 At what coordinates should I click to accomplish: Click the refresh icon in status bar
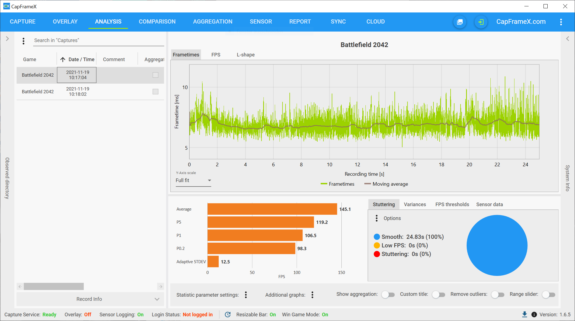point(228,314)
